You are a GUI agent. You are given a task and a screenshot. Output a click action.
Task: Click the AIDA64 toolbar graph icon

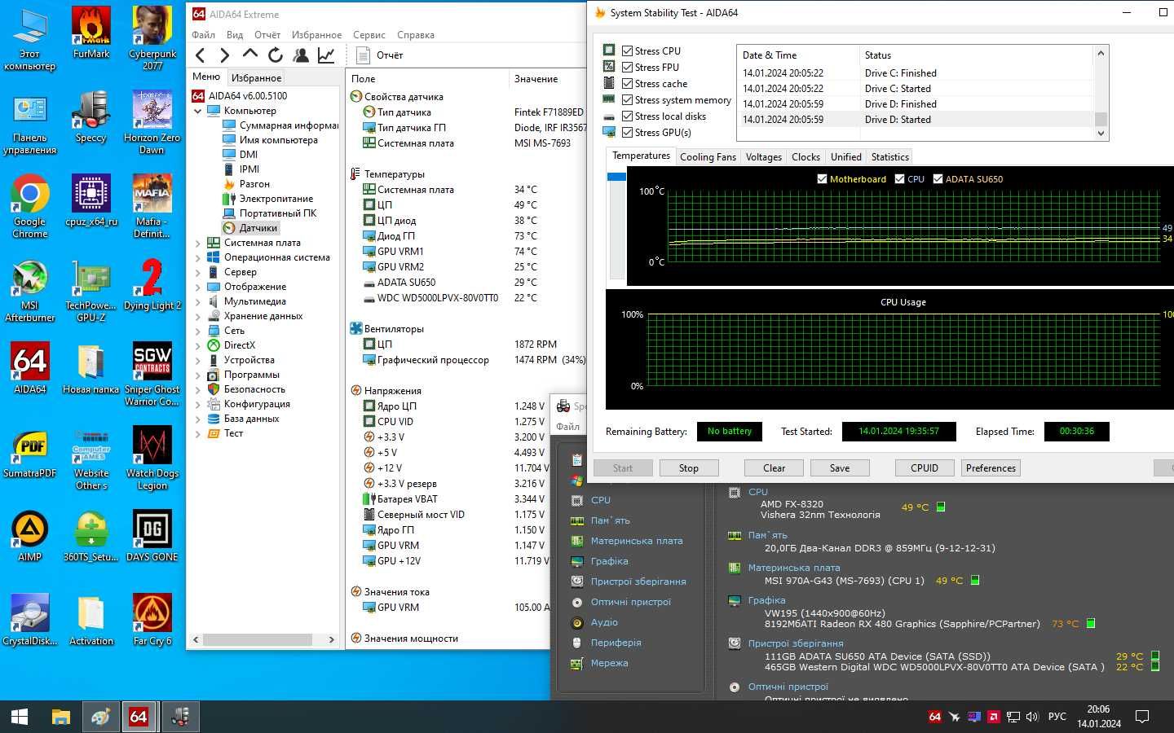click(326, 55)
